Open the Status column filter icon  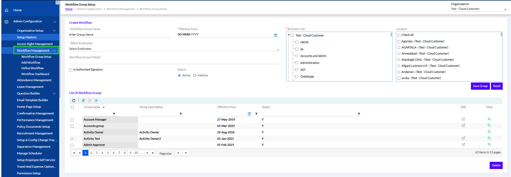[x=359, y=114]
